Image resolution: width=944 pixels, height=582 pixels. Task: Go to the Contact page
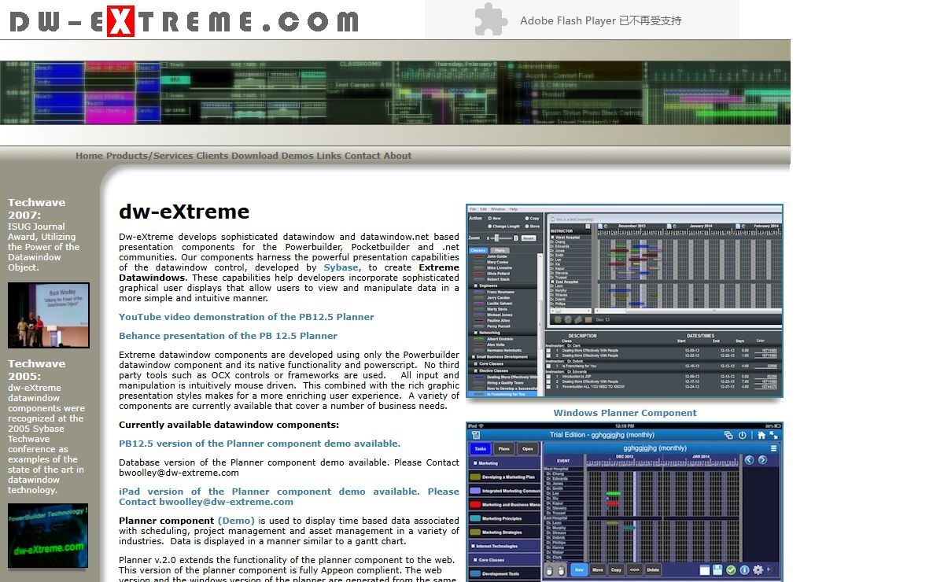tap(362, 156)
